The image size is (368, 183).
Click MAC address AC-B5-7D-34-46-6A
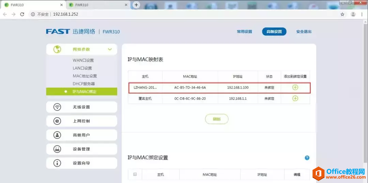[x=190, y=87]
